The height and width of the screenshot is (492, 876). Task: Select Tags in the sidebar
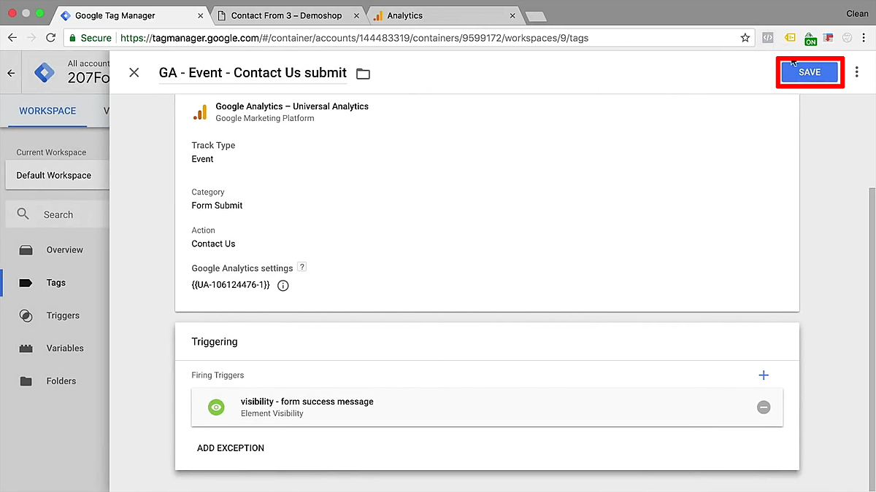55,283
